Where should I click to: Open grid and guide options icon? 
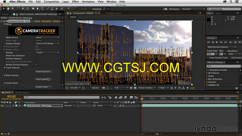(83, 88)
